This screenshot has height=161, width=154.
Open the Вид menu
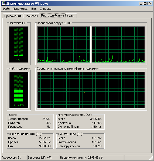[x=34, y=9]
